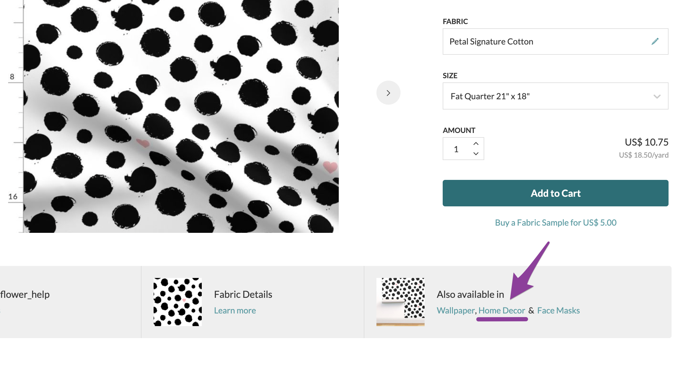Click the Also available in heading
This screenshot has width=683, height=367.
(470, 294)
